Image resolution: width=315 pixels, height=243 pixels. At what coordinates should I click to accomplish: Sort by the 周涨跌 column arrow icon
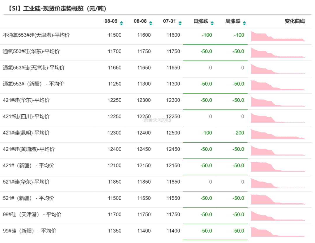point(244,23)
